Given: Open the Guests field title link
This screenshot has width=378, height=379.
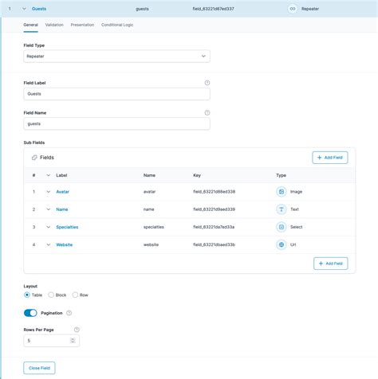Looking at the screenshot, I should tap(39, 9).
